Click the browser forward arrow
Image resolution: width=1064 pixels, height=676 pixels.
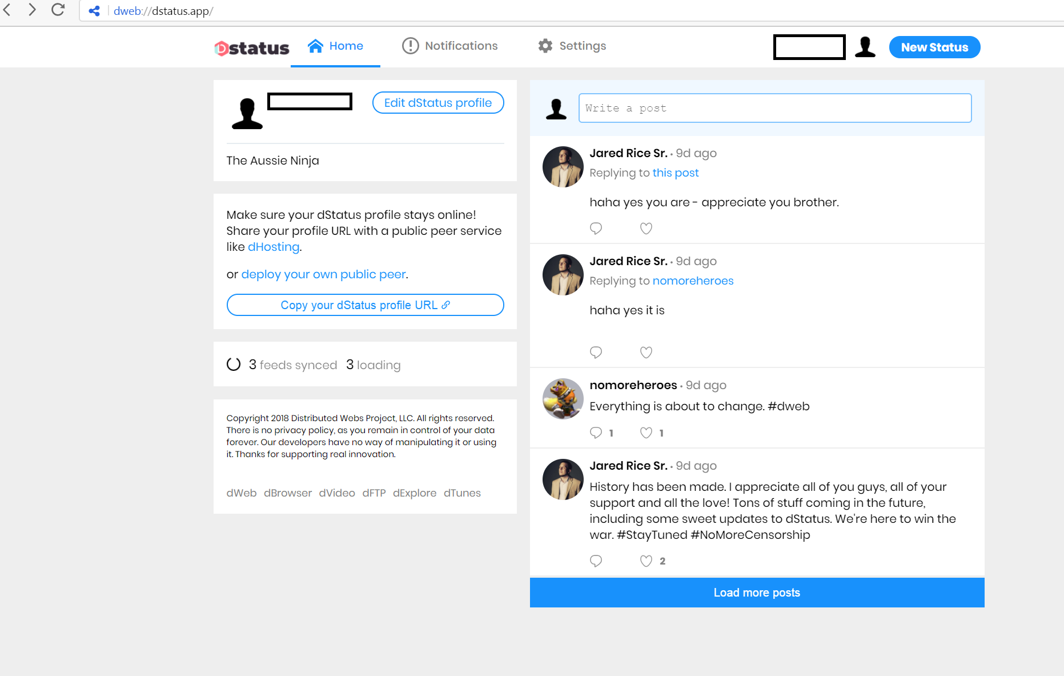pyautogui.click(x=32, y=10)
